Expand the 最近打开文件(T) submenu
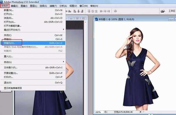The image size is (176, 115). pyautogui.click(x=33, y=30)
